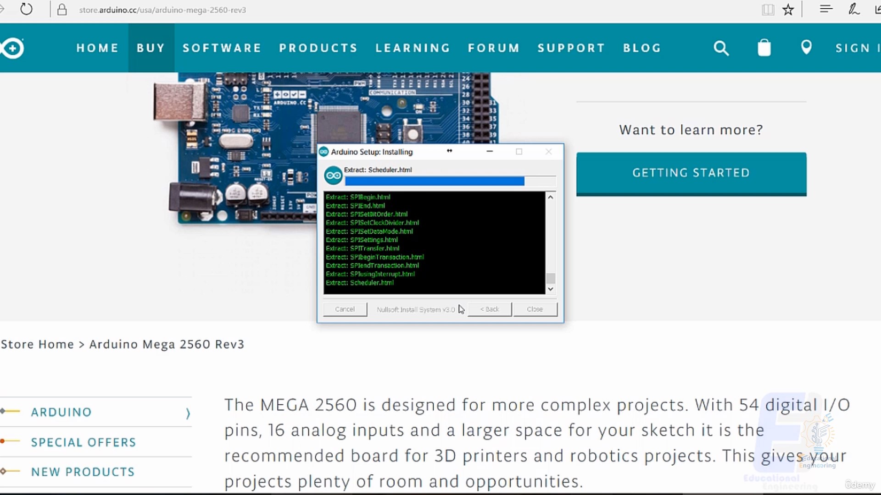
Task: Open the PRODUCTS menu item
Action: pos(318,48)
